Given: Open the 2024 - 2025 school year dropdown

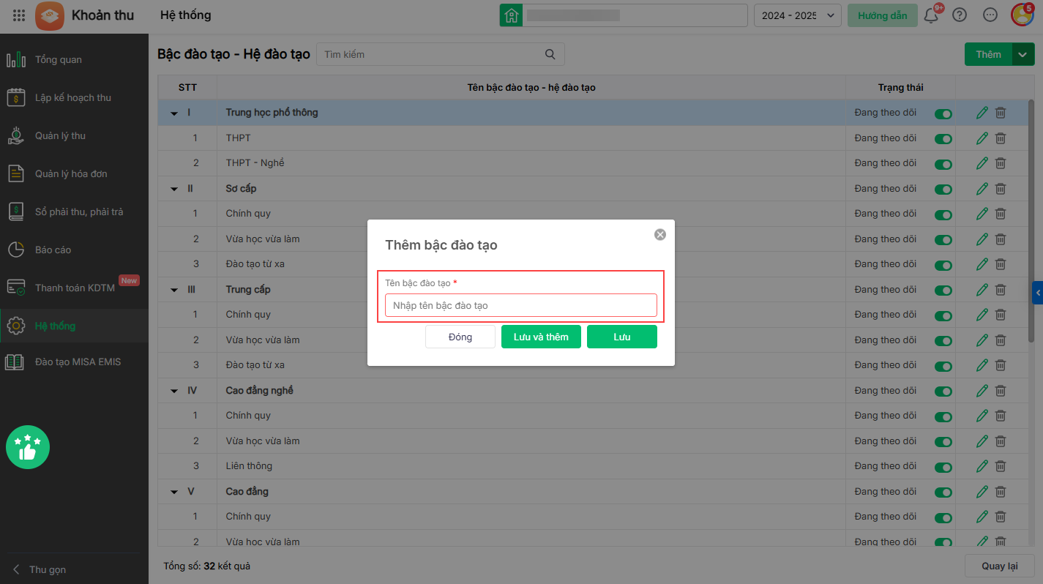Looking at the screenshot, I should pyautogui.click(x=797, y=15).
